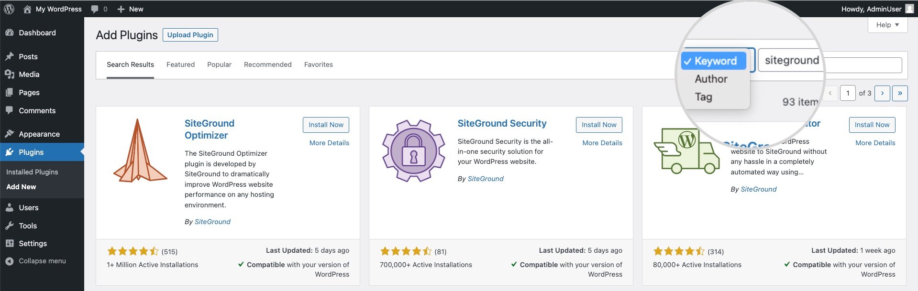Click the Posts pushpin icon
This screenshot has width=918, height=291.
(9, 56)
